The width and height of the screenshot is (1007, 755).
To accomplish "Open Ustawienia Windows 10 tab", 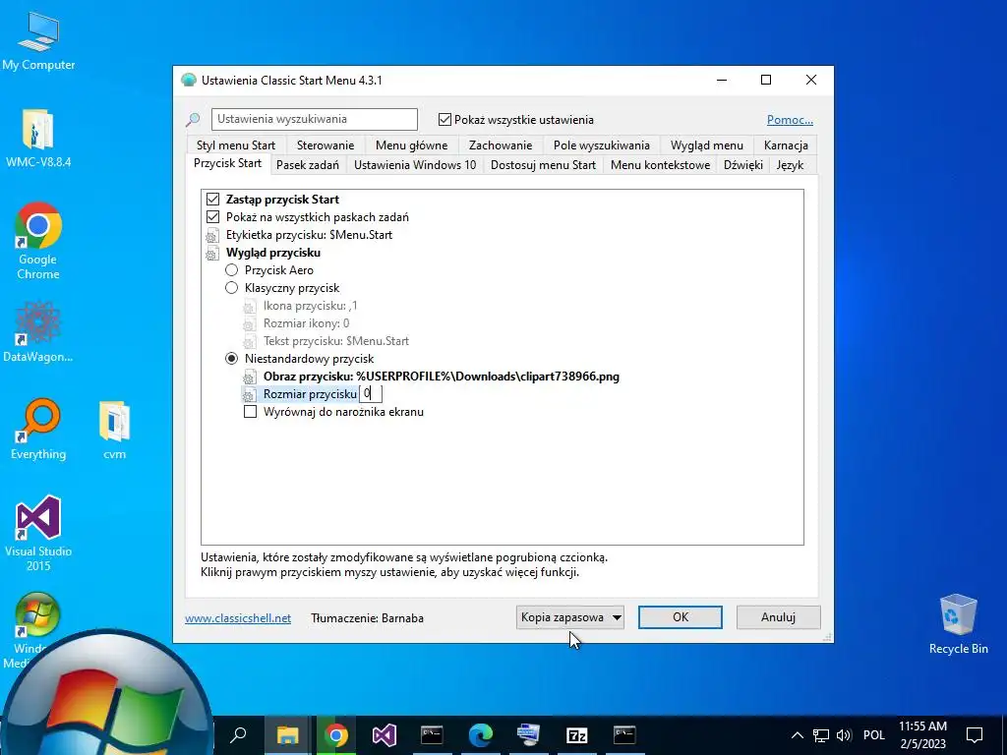I will pyautogui.click(x=415, y=165).
